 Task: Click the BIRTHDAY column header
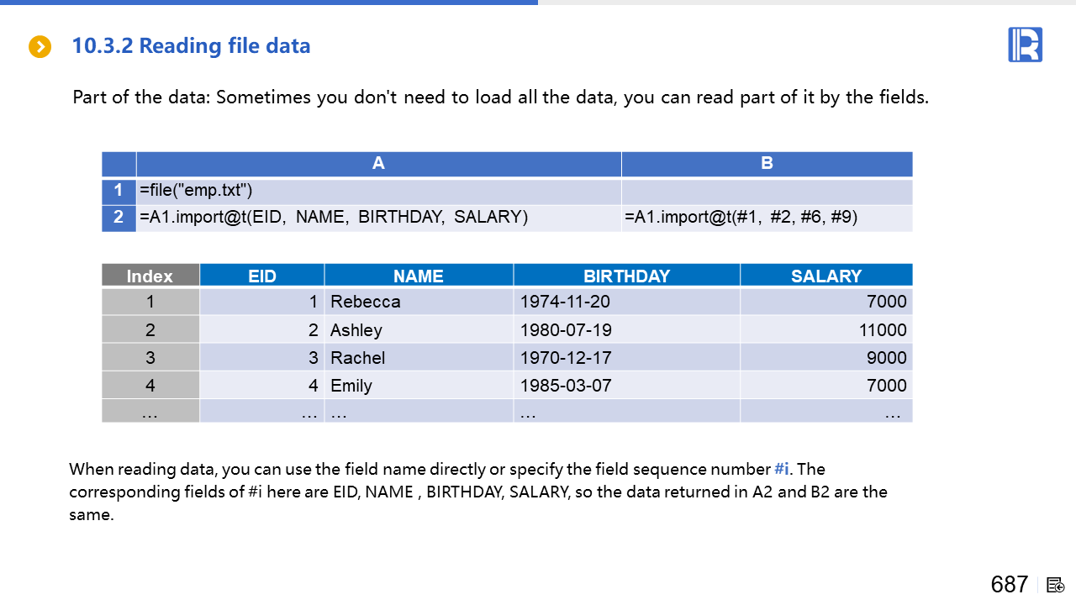[x=626, y=276]
